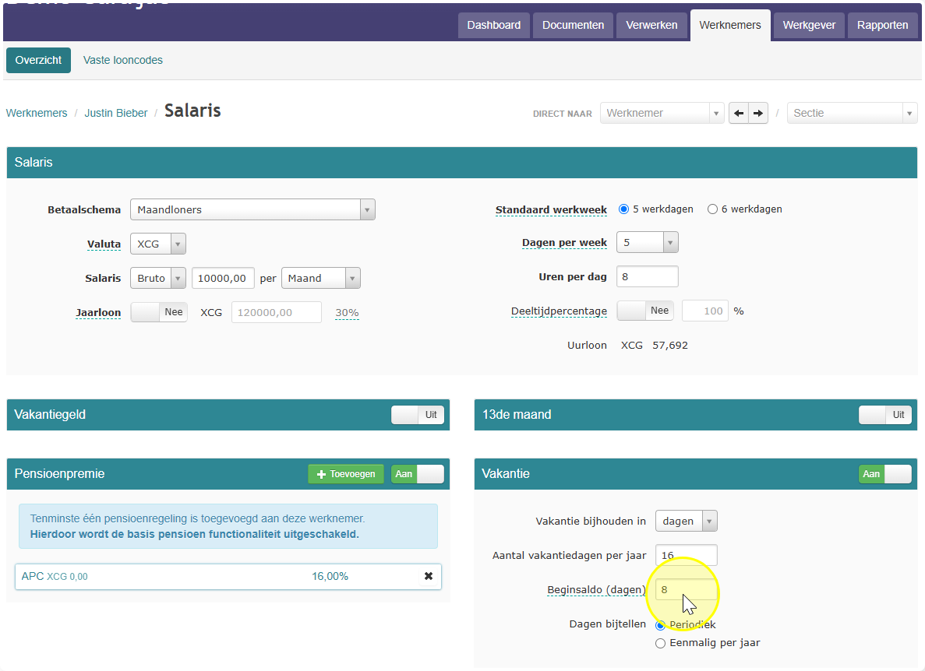
Task: Click the 30% link next to Jaarloon
Action: click(x=347, y=313)
